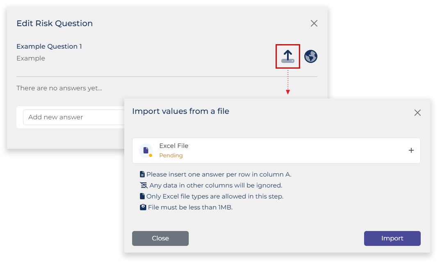The image size is (440, 264).
Task: Select the file size limit weight icon
Action: 143,207
